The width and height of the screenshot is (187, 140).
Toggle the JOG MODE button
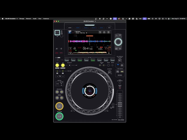tap(122, 65)
